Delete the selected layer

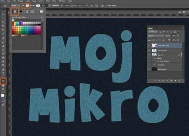pos(179,81)
